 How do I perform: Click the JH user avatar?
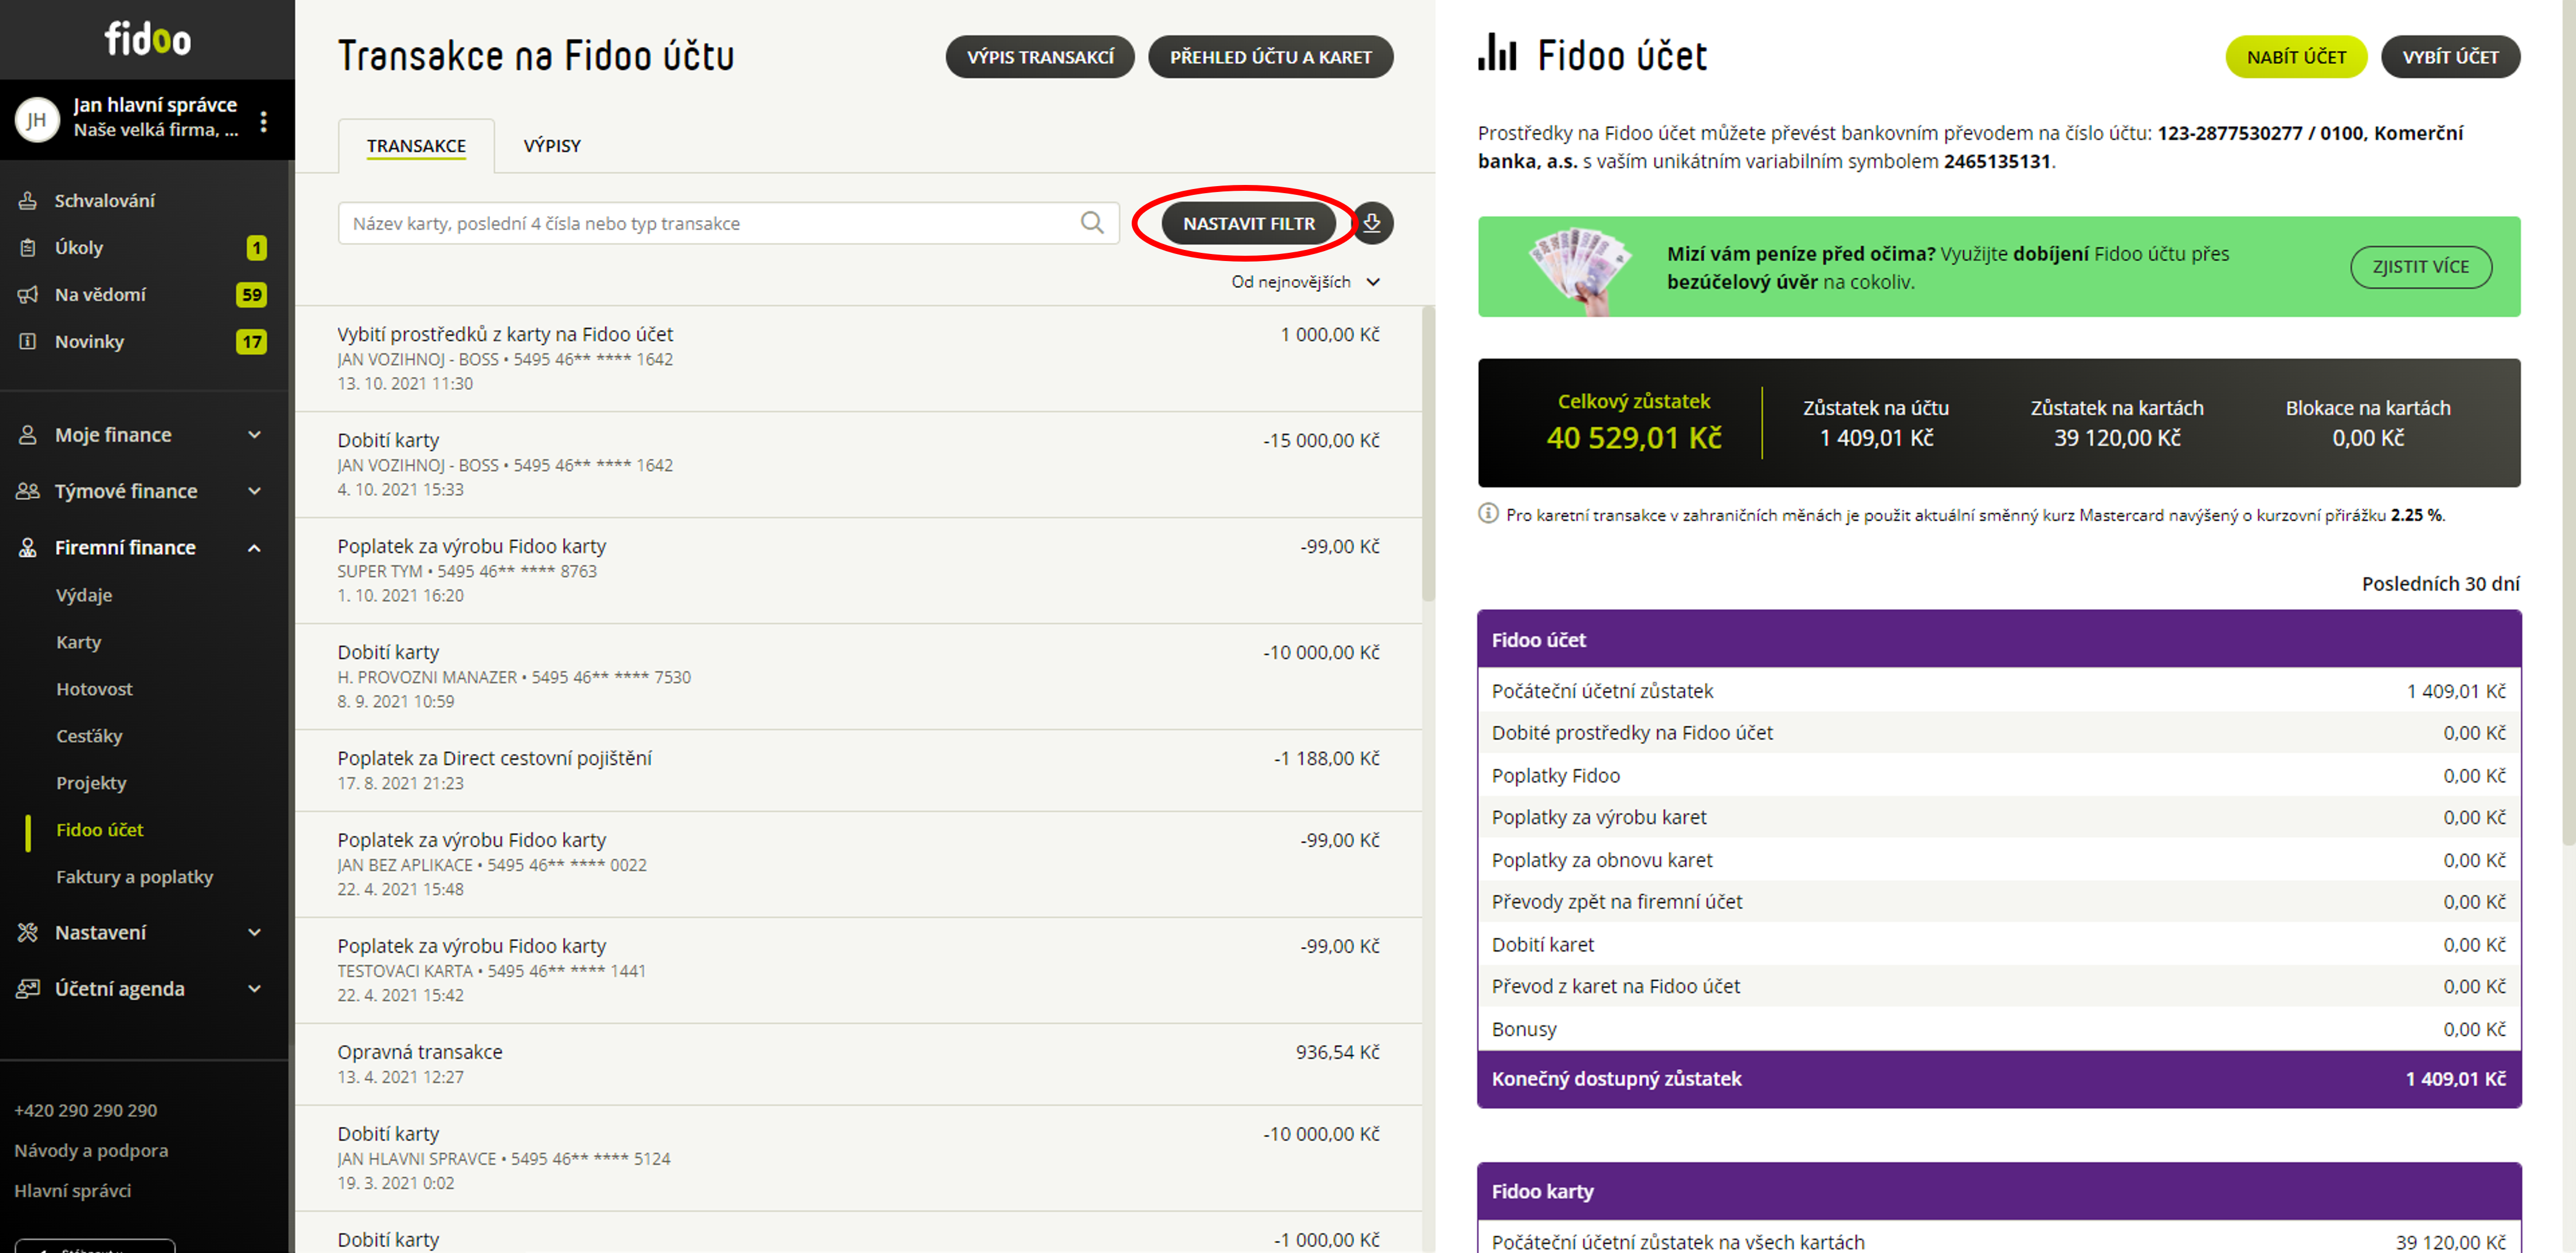[x=37, y=120]
